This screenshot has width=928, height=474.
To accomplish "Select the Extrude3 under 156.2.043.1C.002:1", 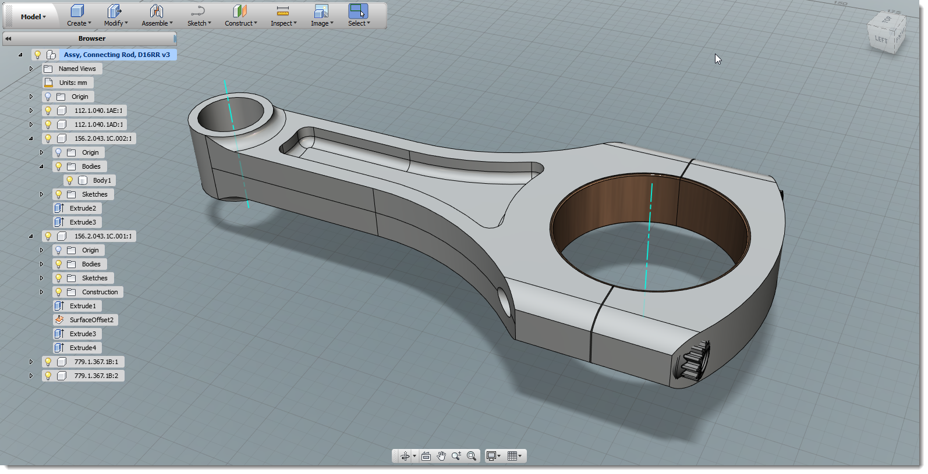I will 77,222.
